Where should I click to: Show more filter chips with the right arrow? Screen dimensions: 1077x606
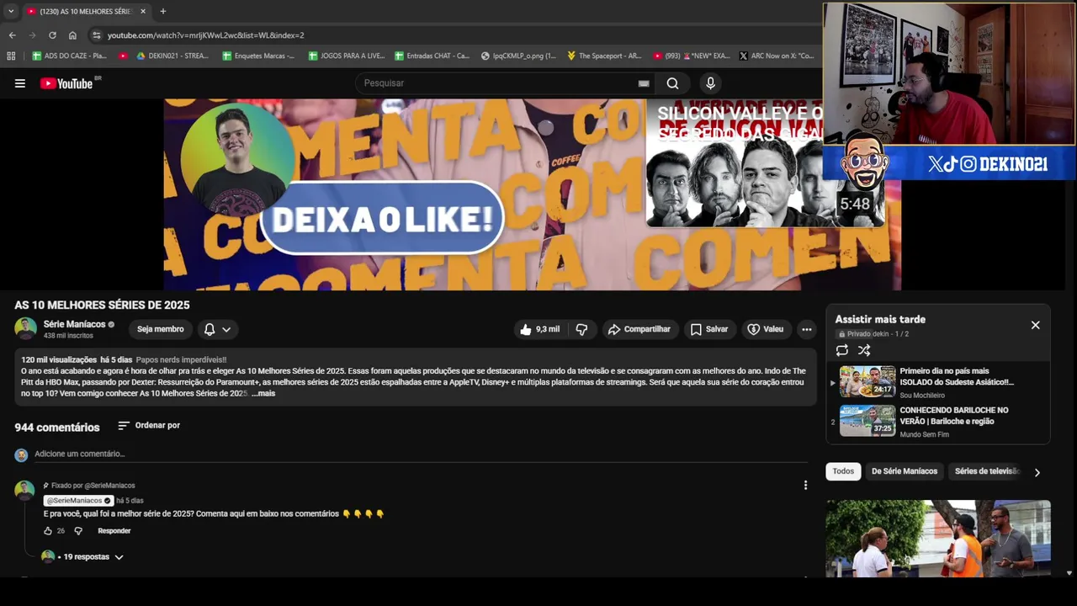tap(1037, 472)
